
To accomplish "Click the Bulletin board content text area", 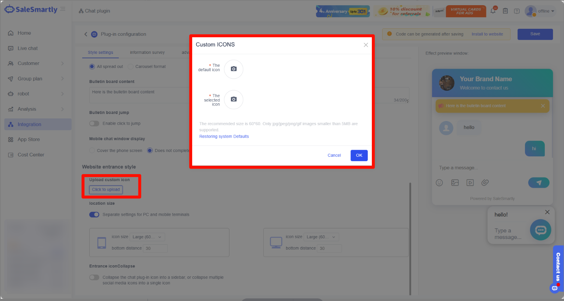I will point(249,95).
